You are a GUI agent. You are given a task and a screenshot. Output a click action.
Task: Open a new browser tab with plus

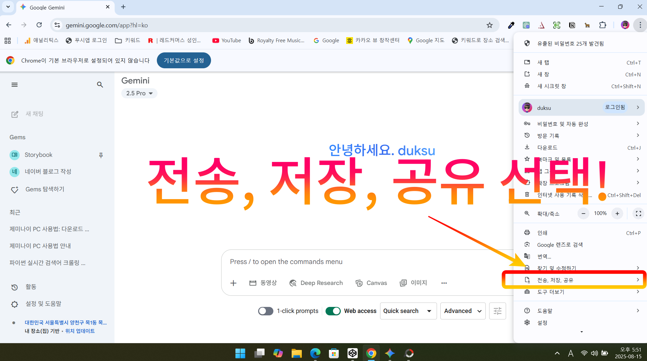[x=123, y=7]
